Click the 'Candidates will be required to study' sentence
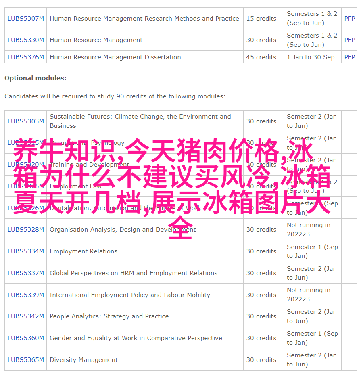Image resolution: width=361 pixels, height=372 pixels. pos(115,96)
